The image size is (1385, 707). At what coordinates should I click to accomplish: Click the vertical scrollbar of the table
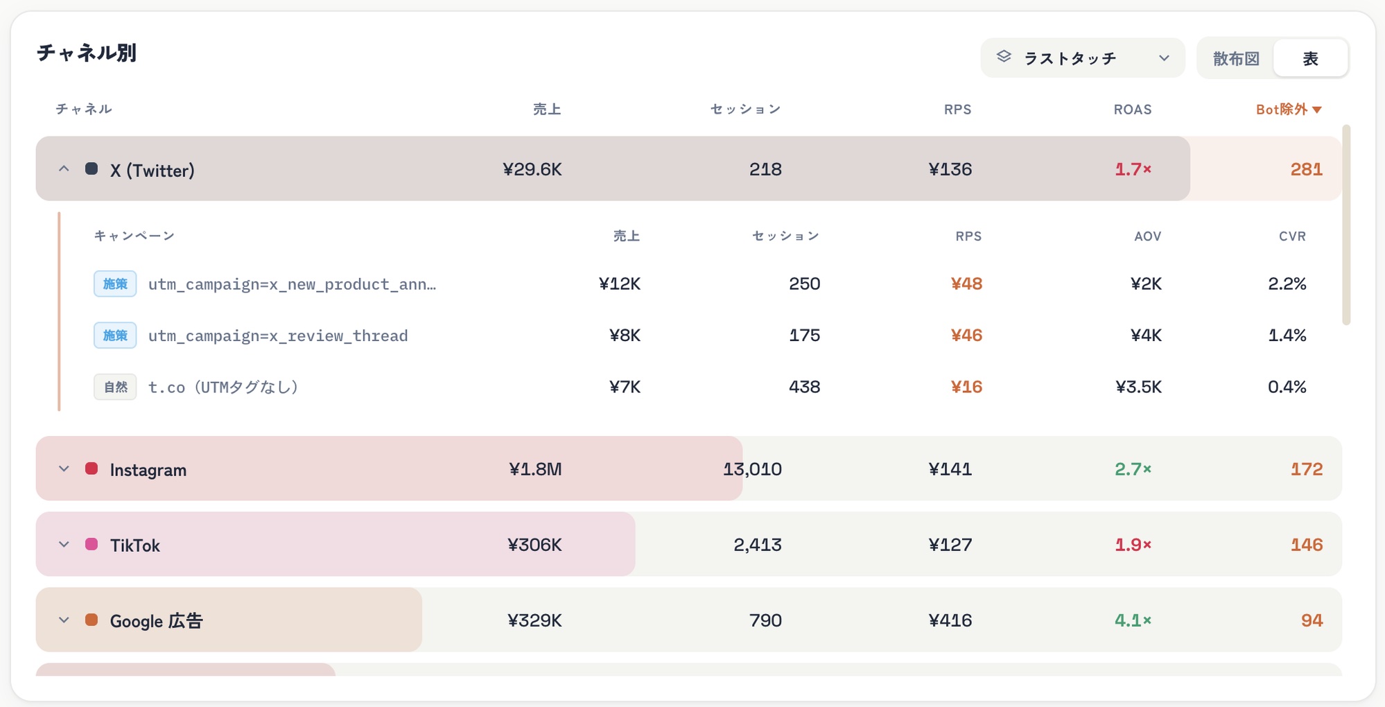(1346, 225)
